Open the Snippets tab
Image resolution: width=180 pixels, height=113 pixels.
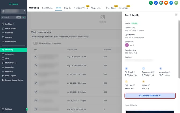point(67,8)
